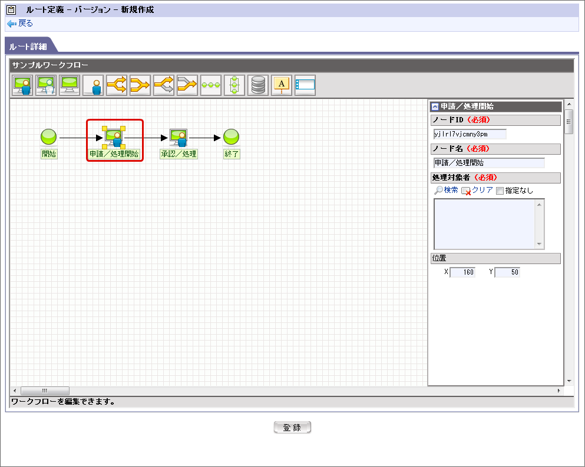This screenshot has height=467, width=585.
Task: Click the 申請/処理開始 node label
Action: 114,154
